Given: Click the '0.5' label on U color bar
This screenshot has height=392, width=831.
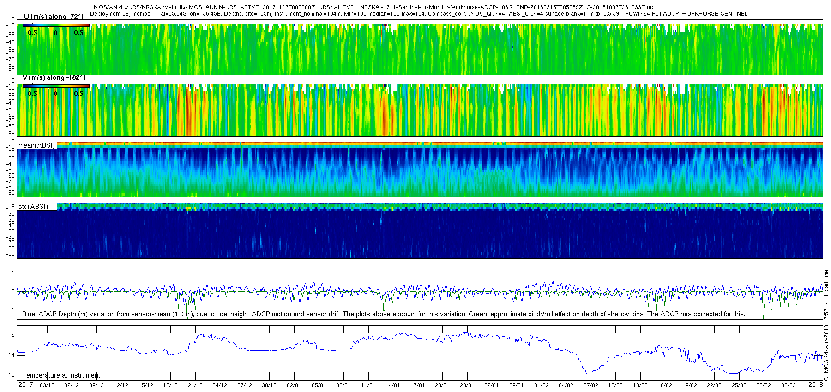Looking at the screenshot, I should click(79, 33).
